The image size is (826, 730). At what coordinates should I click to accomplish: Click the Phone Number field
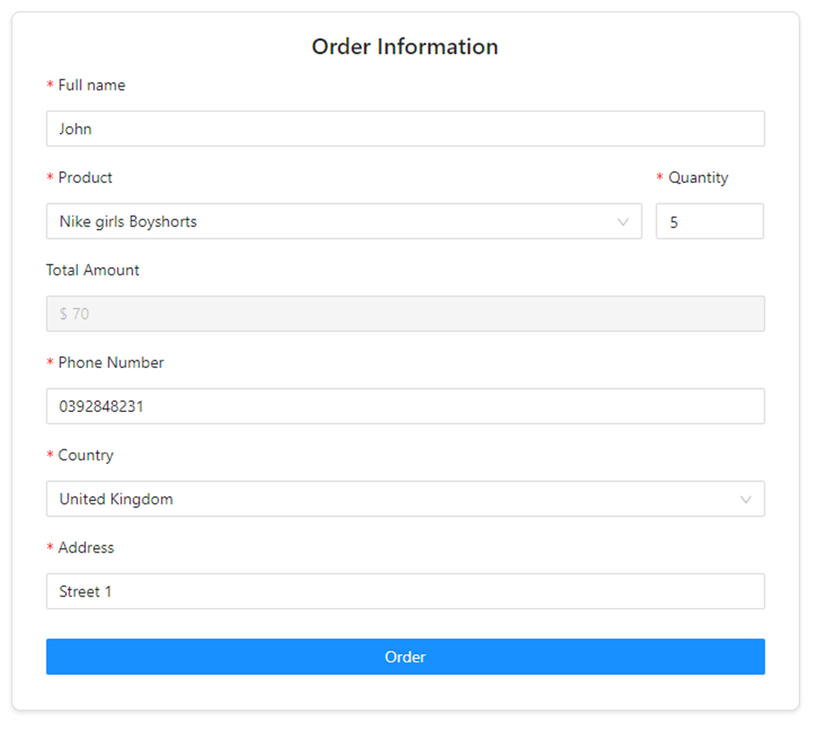tap(405, 406)
